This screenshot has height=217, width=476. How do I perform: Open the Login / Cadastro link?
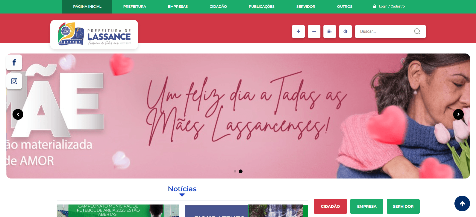click(x=389, y=6)
